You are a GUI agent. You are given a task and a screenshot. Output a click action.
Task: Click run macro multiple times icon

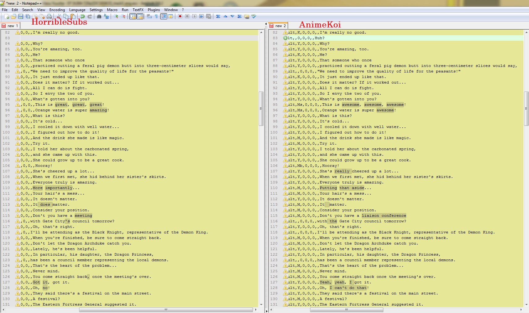201,16
